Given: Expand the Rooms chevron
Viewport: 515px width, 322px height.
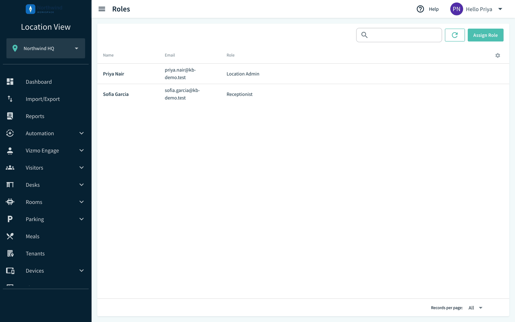Looking at the screenshot, I should click(x=81, y=202).
